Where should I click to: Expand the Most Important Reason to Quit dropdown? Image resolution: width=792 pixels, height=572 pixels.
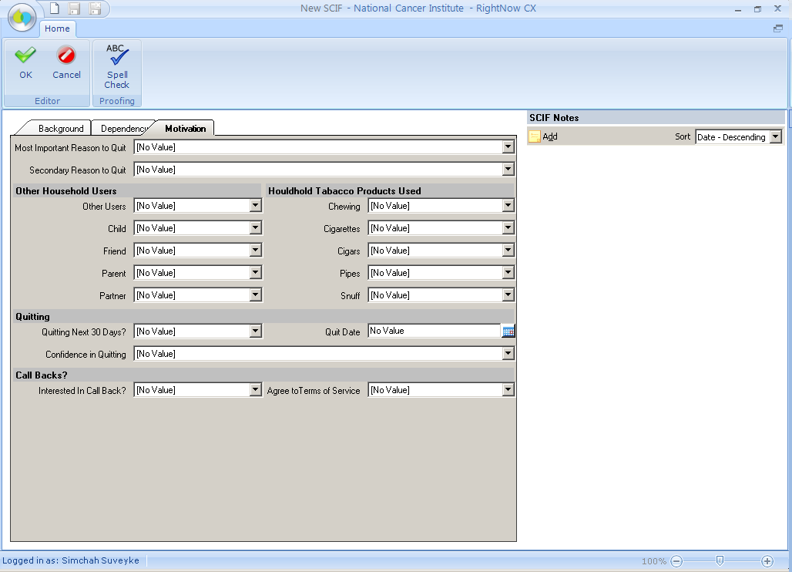(508, 147)
